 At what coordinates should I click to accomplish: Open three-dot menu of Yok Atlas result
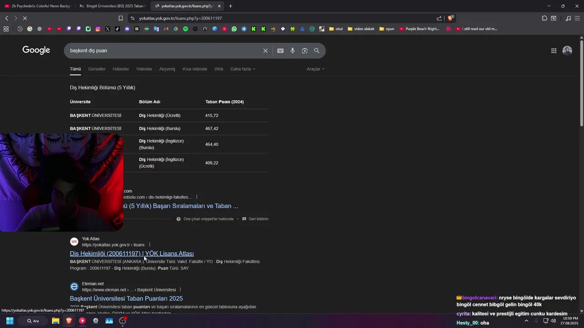point(150,245)
